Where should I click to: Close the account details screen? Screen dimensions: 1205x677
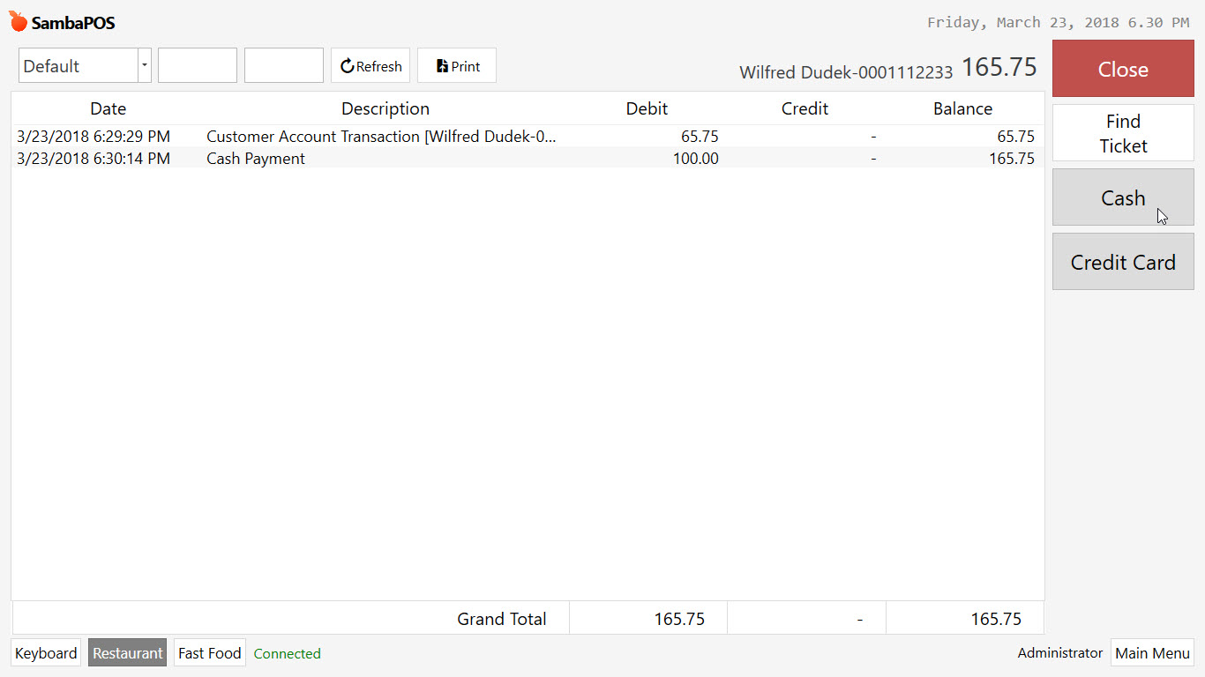point(1122,69)
